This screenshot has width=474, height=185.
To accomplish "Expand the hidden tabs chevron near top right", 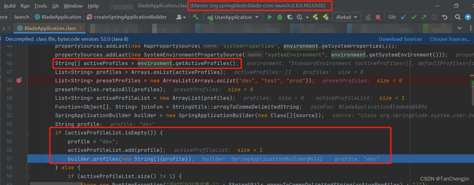I will tap(459, 28).
